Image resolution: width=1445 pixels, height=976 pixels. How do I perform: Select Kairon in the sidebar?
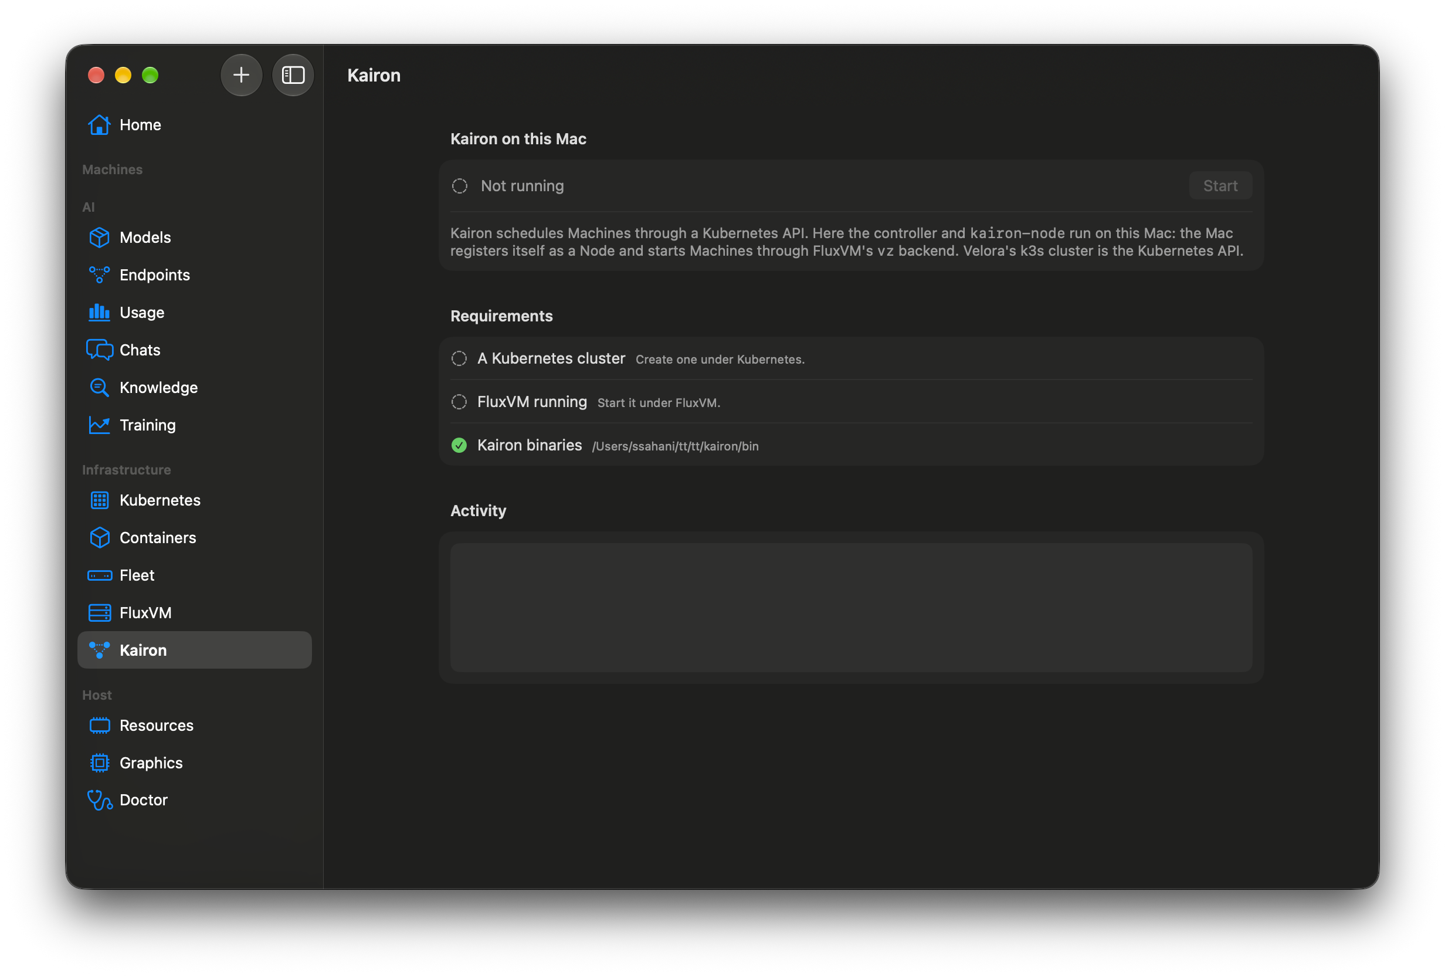pyautogui.click(x=195, y=650)
